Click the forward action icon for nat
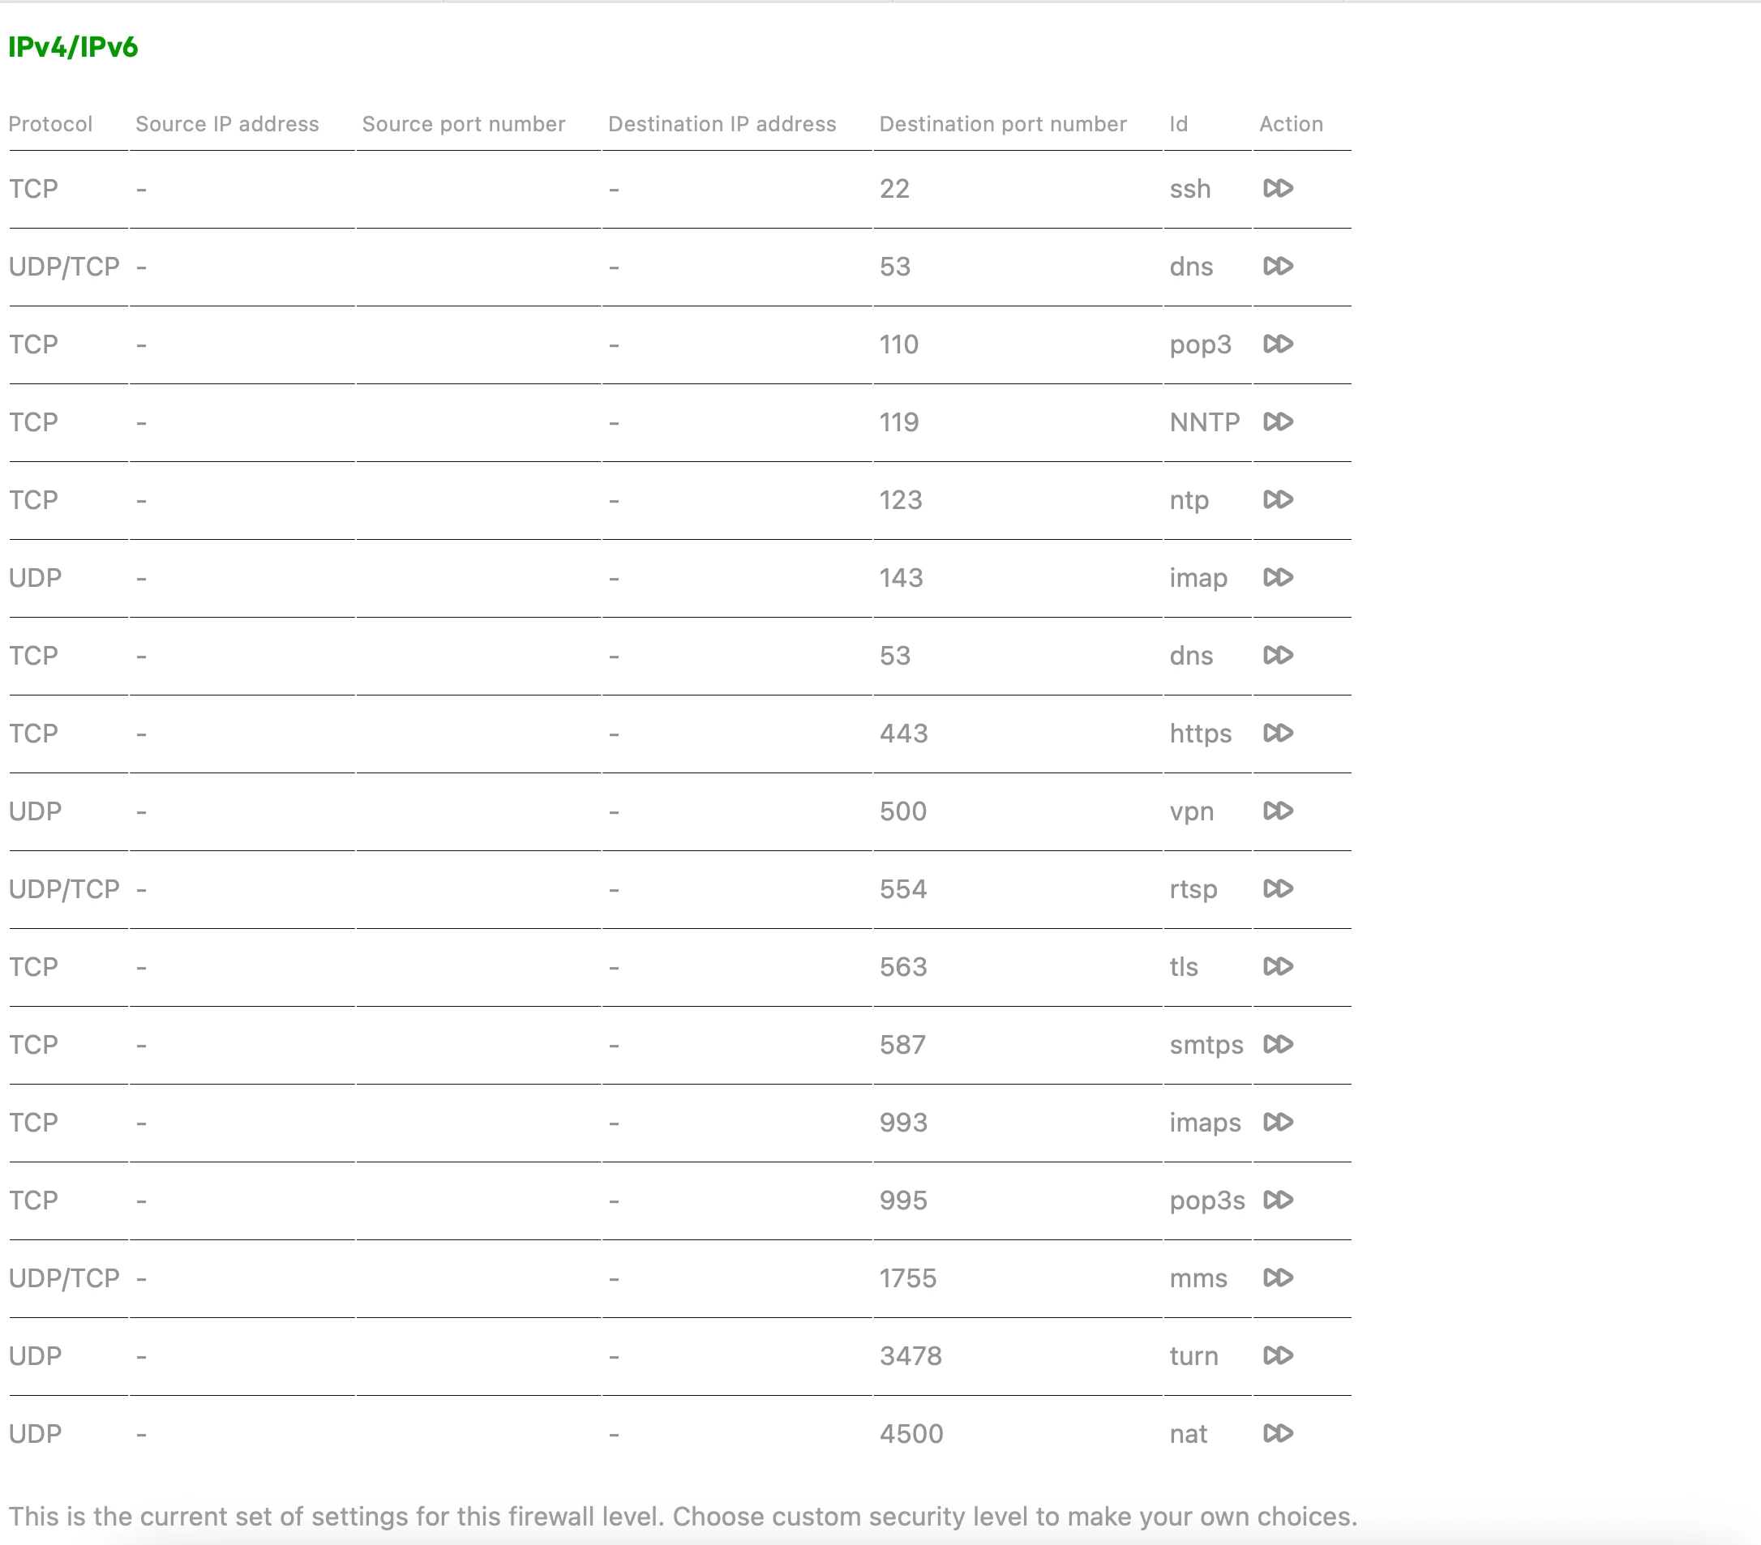The image size is (1761, 1545). (1278, 1433)
